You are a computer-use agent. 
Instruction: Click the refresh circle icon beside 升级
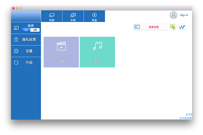(16, 63)
